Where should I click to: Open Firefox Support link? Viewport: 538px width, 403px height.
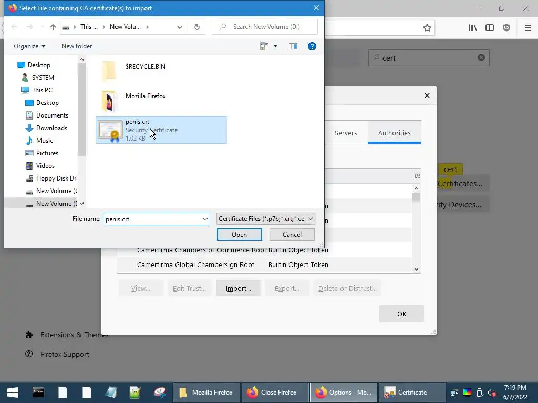point(57,354)
